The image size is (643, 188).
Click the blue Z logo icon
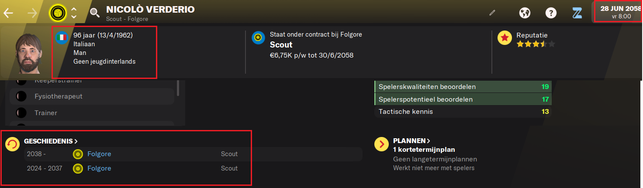pyautogui.click(x=577, y=13)
